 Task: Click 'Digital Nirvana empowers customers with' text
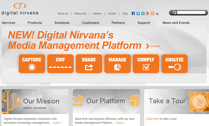[30, 119]
